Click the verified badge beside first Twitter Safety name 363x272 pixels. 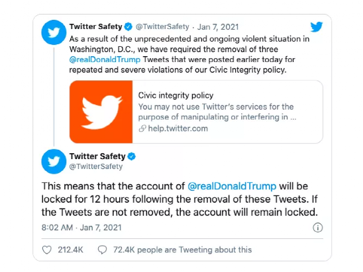coord(128,27)
